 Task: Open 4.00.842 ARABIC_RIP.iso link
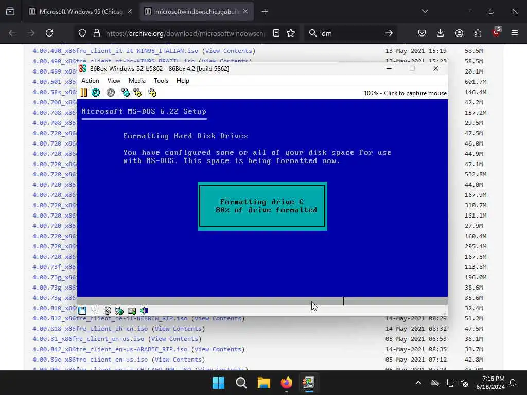tap(110, 349)
